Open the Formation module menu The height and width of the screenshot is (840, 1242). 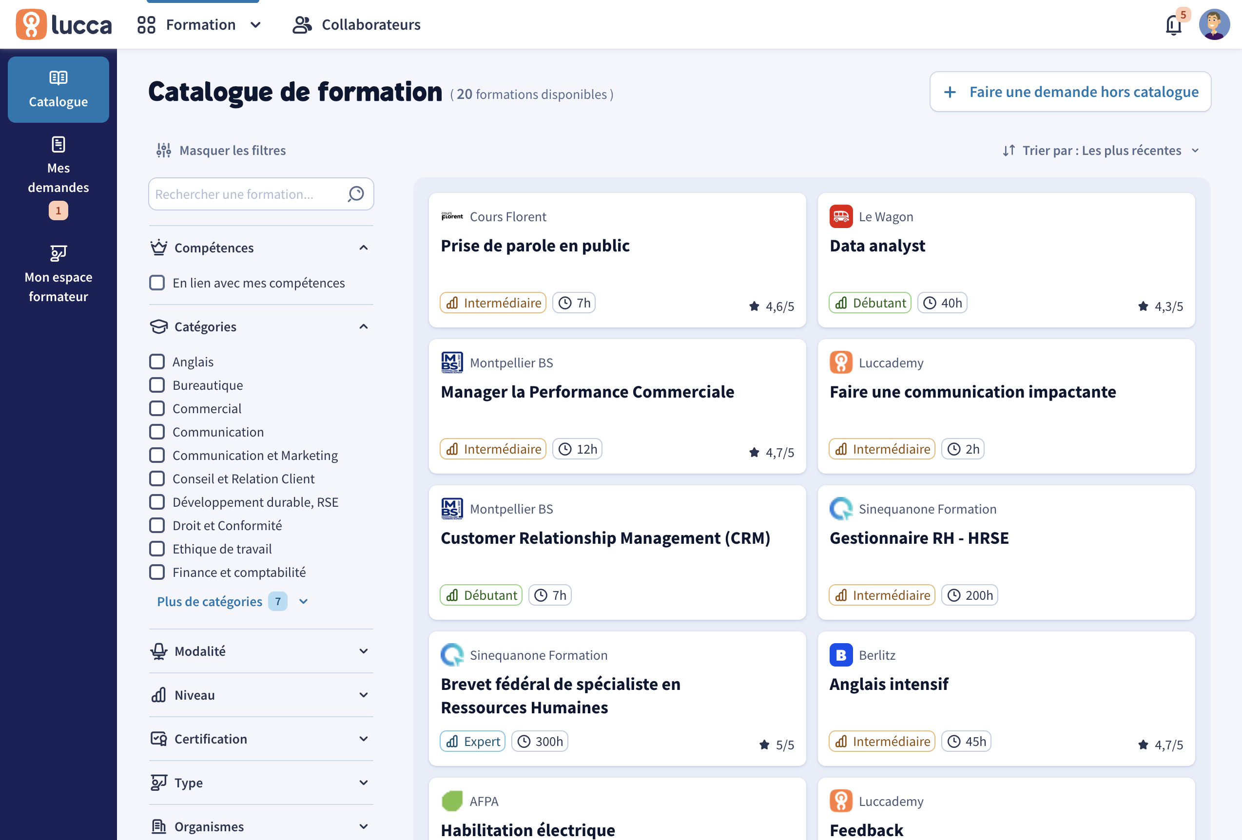[200, 24]
